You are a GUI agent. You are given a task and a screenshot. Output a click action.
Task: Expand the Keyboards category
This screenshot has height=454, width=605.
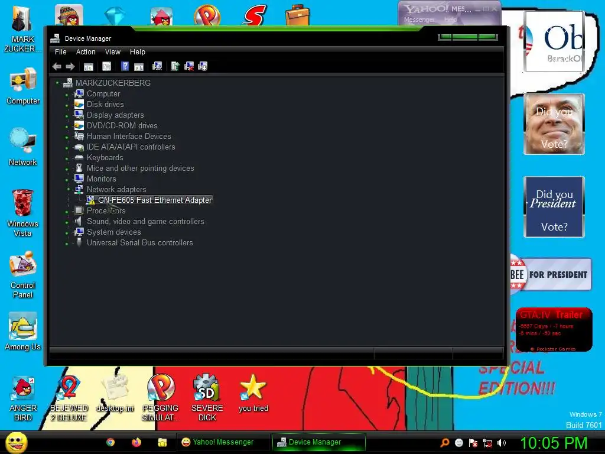click(67, 158)
